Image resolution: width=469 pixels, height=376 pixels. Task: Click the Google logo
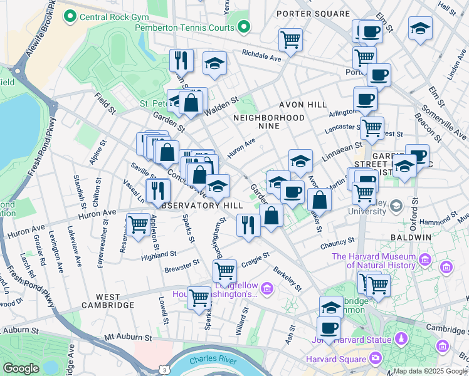coord(21,369)
